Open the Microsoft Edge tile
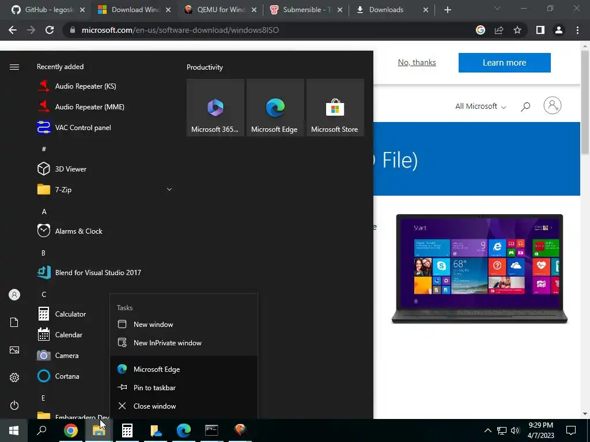 click(275, 108)
